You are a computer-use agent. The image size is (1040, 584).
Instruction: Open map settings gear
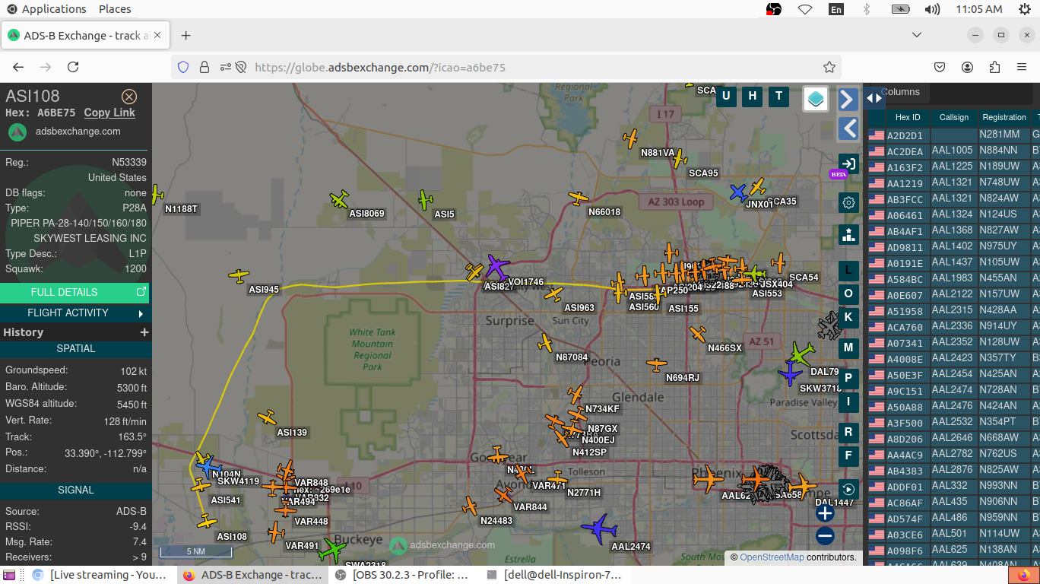click(848, 203)
